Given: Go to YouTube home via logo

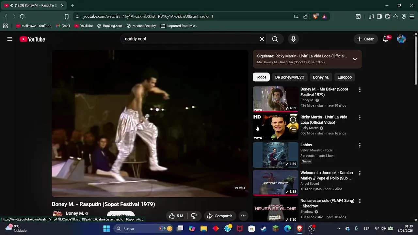Looking at the screenshot, I should click(x=32, y=39).
